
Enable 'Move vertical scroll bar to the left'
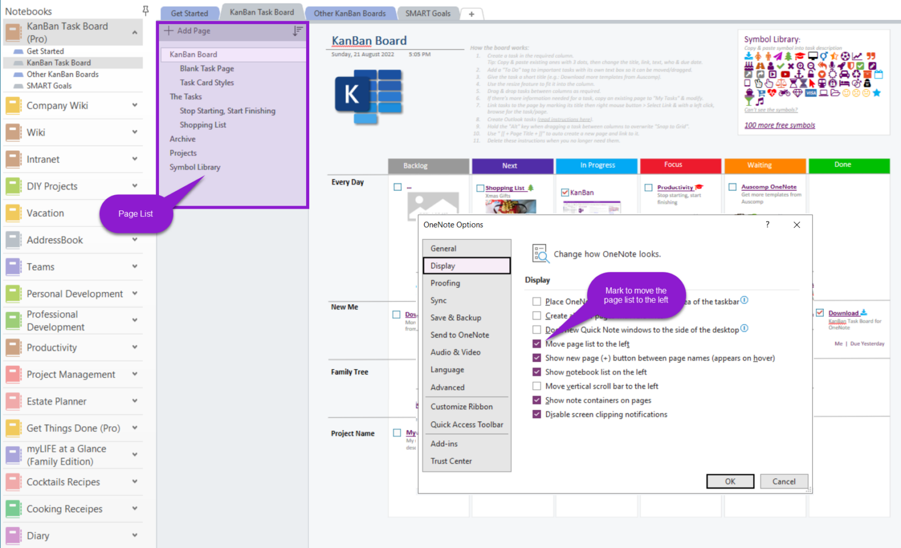(x=537, y=386)
